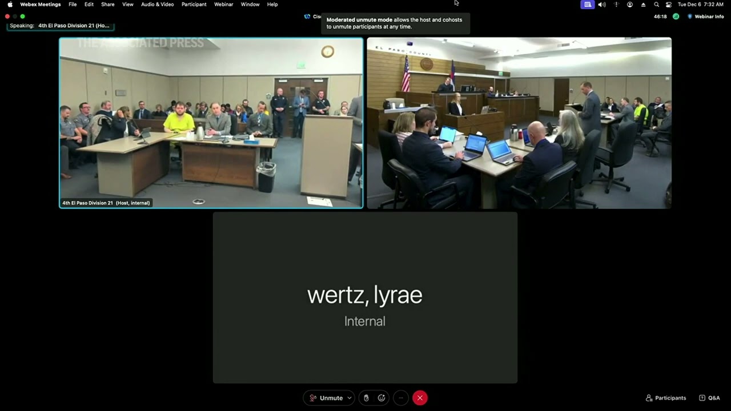This screenshot has width=731, height=411.
Task: Select the 4th El Paso Division 21 host video
Action: [x=211, y=123]
